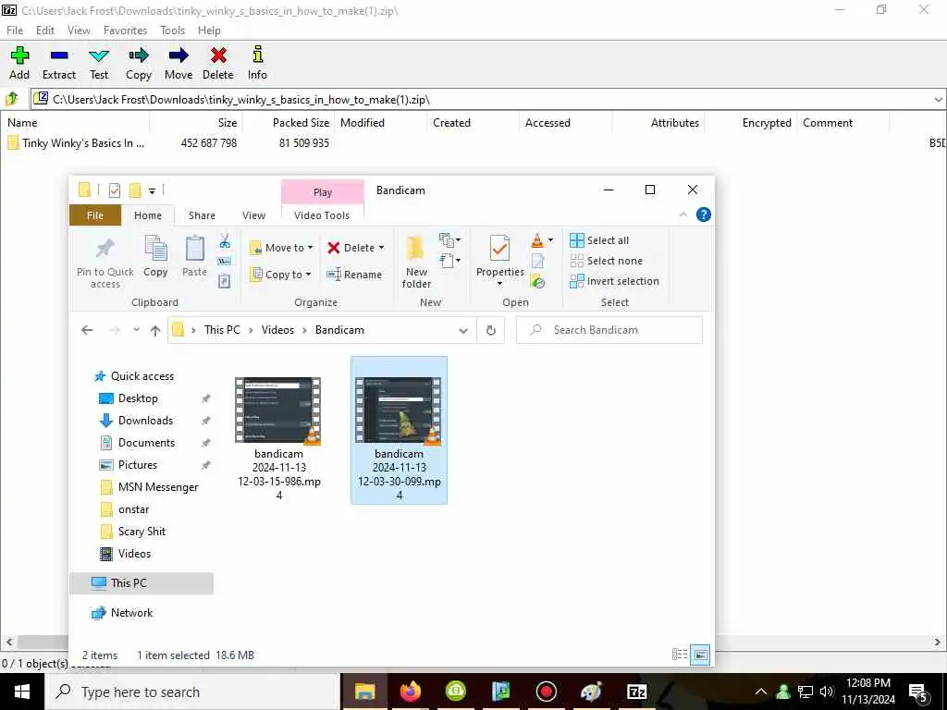Viewport: 947px width, 710px height.
Task: Click the Edit icon in Open group
Action: click(x=537, y=262)
